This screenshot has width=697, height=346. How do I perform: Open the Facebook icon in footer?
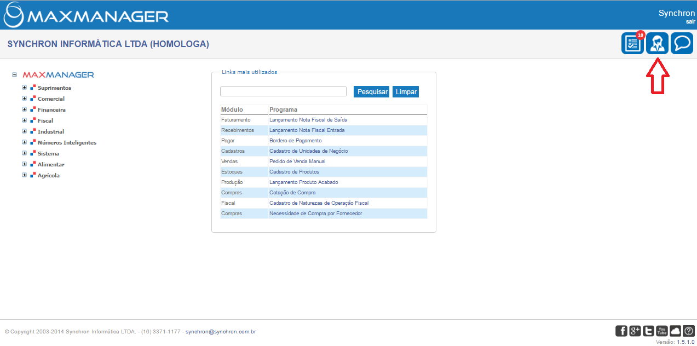[621, 331]
